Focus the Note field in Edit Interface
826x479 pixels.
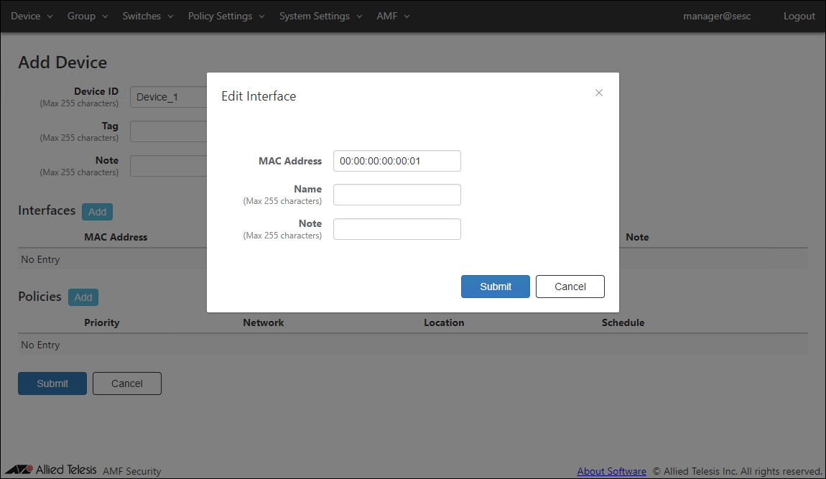pyautogui.click(x=396, y=229)
